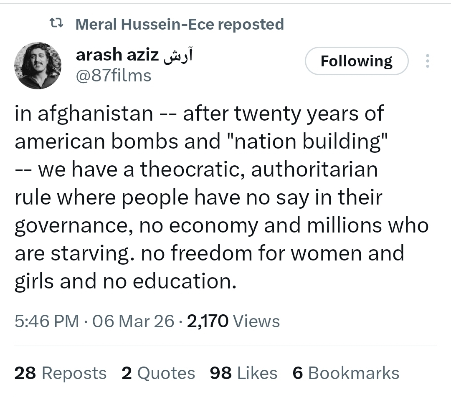Show the 2 Quotes list
This screenshot has height=397, width=451.
[158, 373]
